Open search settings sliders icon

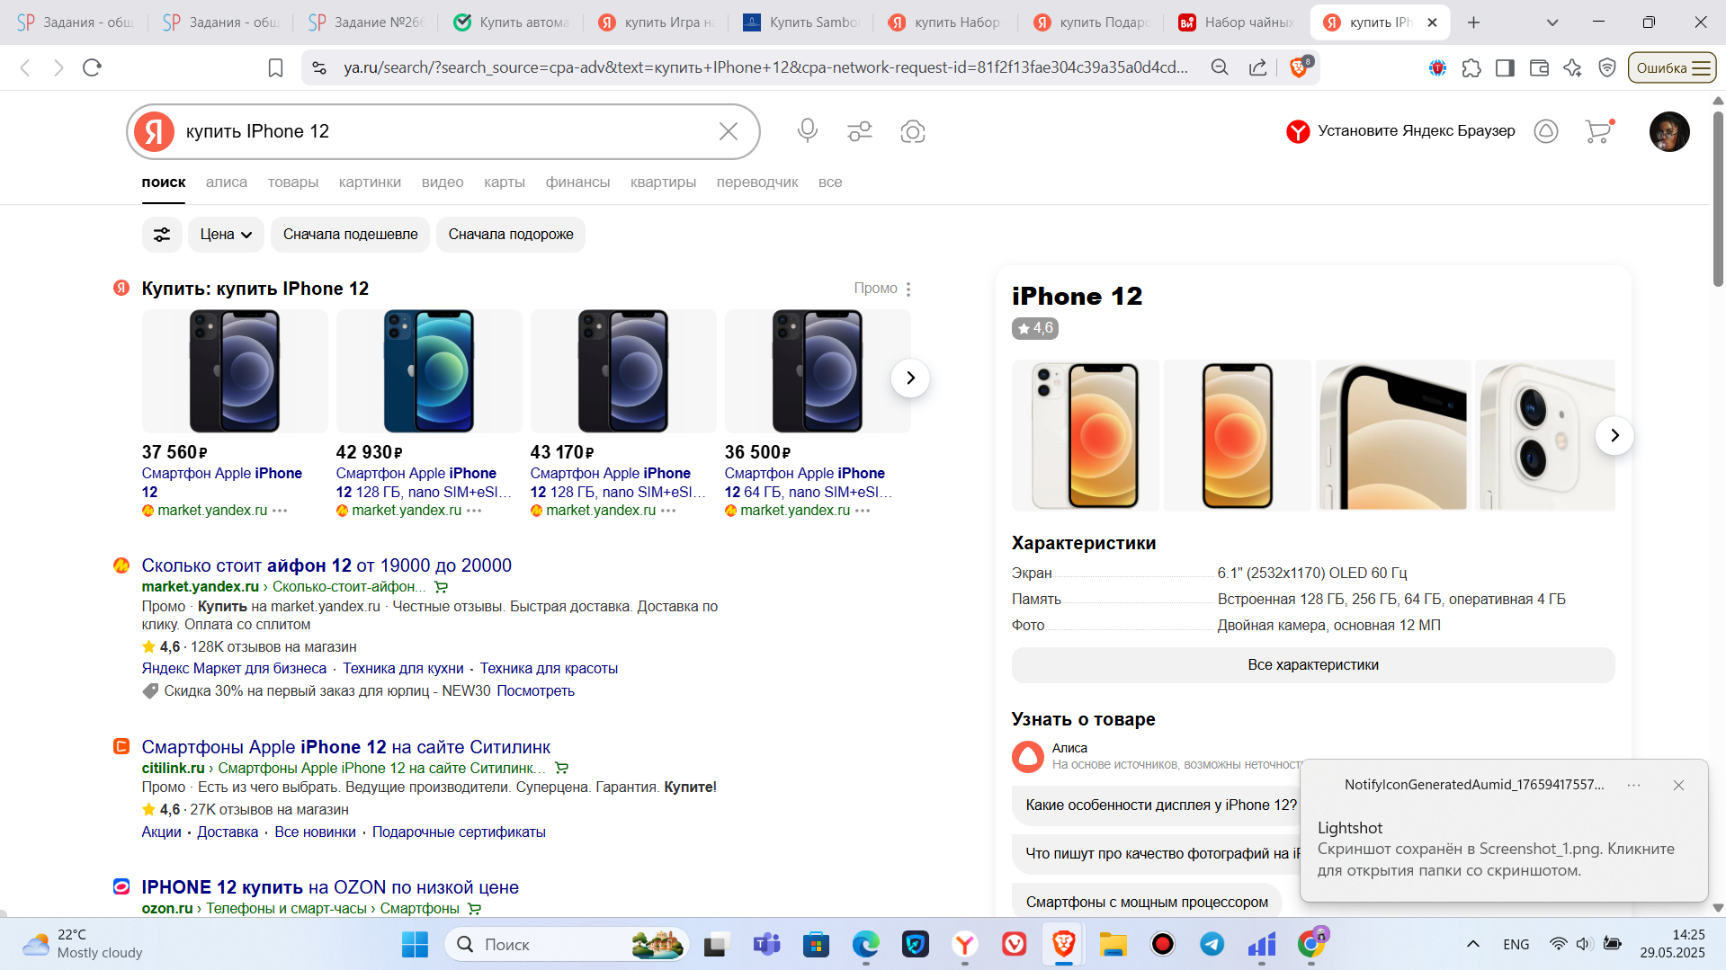pyautogui.click(x=860, y=131)
